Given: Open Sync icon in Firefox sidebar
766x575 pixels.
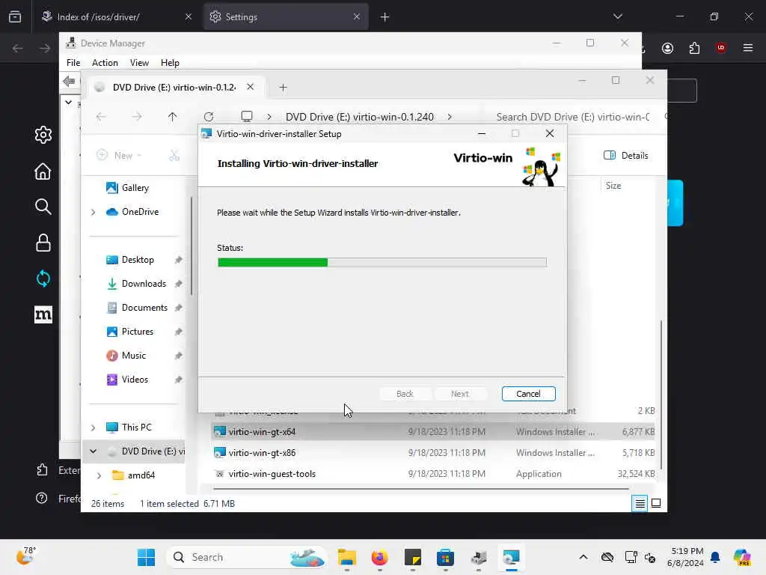Looking at the screenshot, I should (x=43, y=279).
